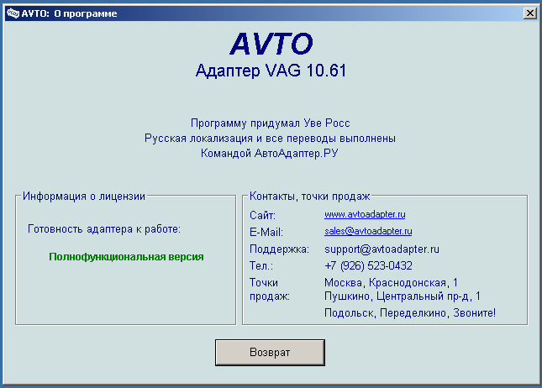Close the О программе dialog window
Viewport: 542px width, 388px height.
(530, 13)
